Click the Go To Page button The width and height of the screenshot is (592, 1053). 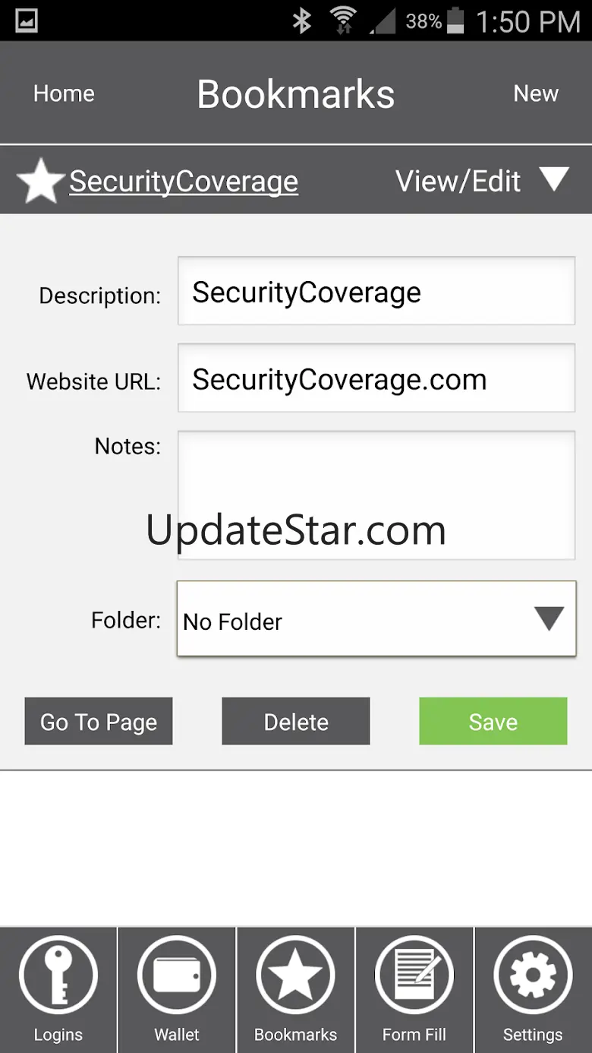99,721
